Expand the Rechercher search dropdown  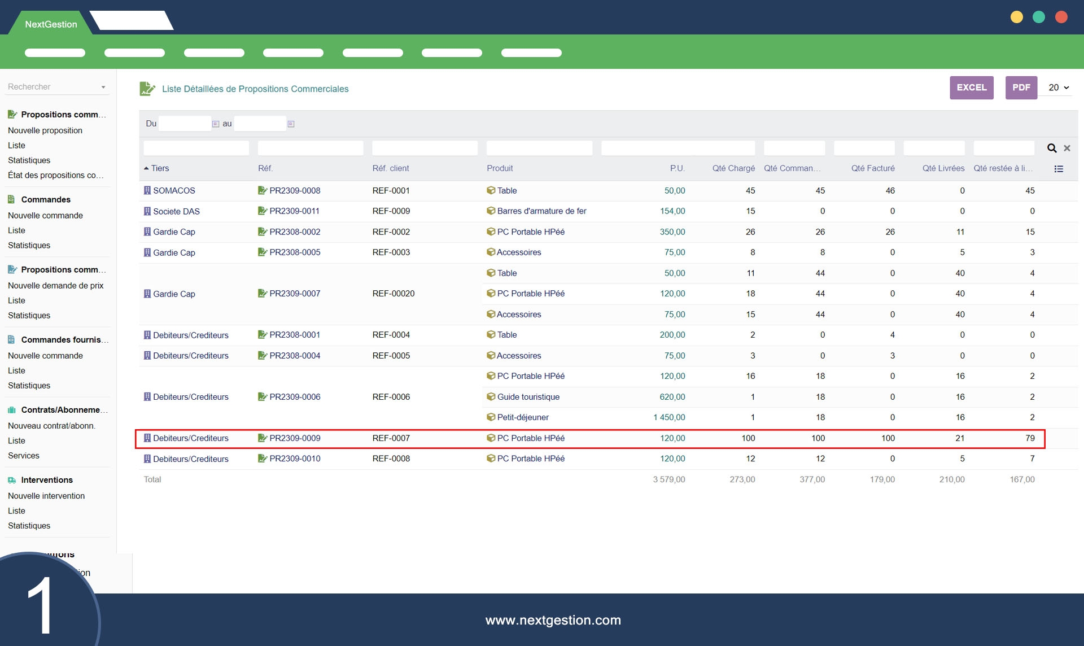click(103, 87)
